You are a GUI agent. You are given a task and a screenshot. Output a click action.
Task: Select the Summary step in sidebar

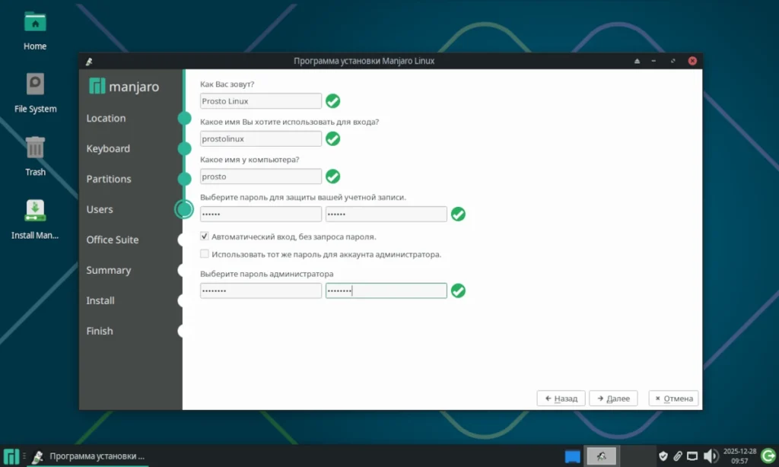108,270
